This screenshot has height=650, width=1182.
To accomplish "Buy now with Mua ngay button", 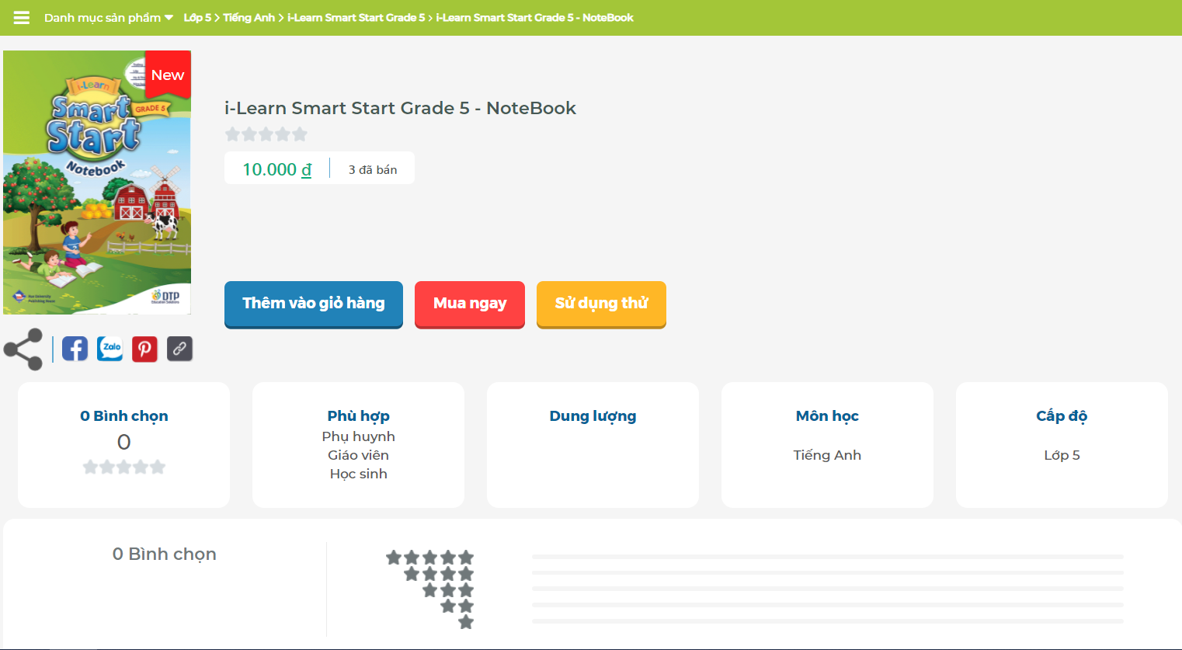I will [470, 304].
